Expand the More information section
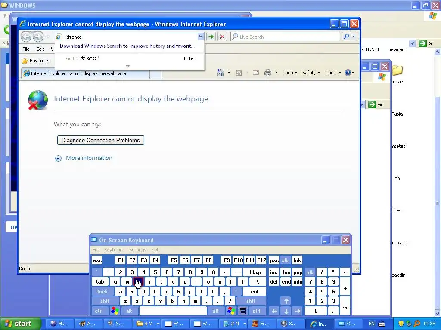This screenshot has width=441, height=330. pyautogui.click(x=58, y=158)
